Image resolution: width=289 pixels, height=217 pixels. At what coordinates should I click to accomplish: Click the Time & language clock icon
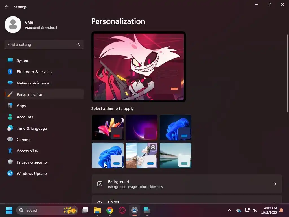10,128
